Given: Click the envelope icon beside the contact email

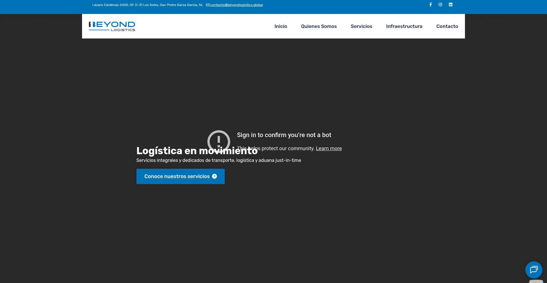Looking at the screenshot, I should 208,5.
